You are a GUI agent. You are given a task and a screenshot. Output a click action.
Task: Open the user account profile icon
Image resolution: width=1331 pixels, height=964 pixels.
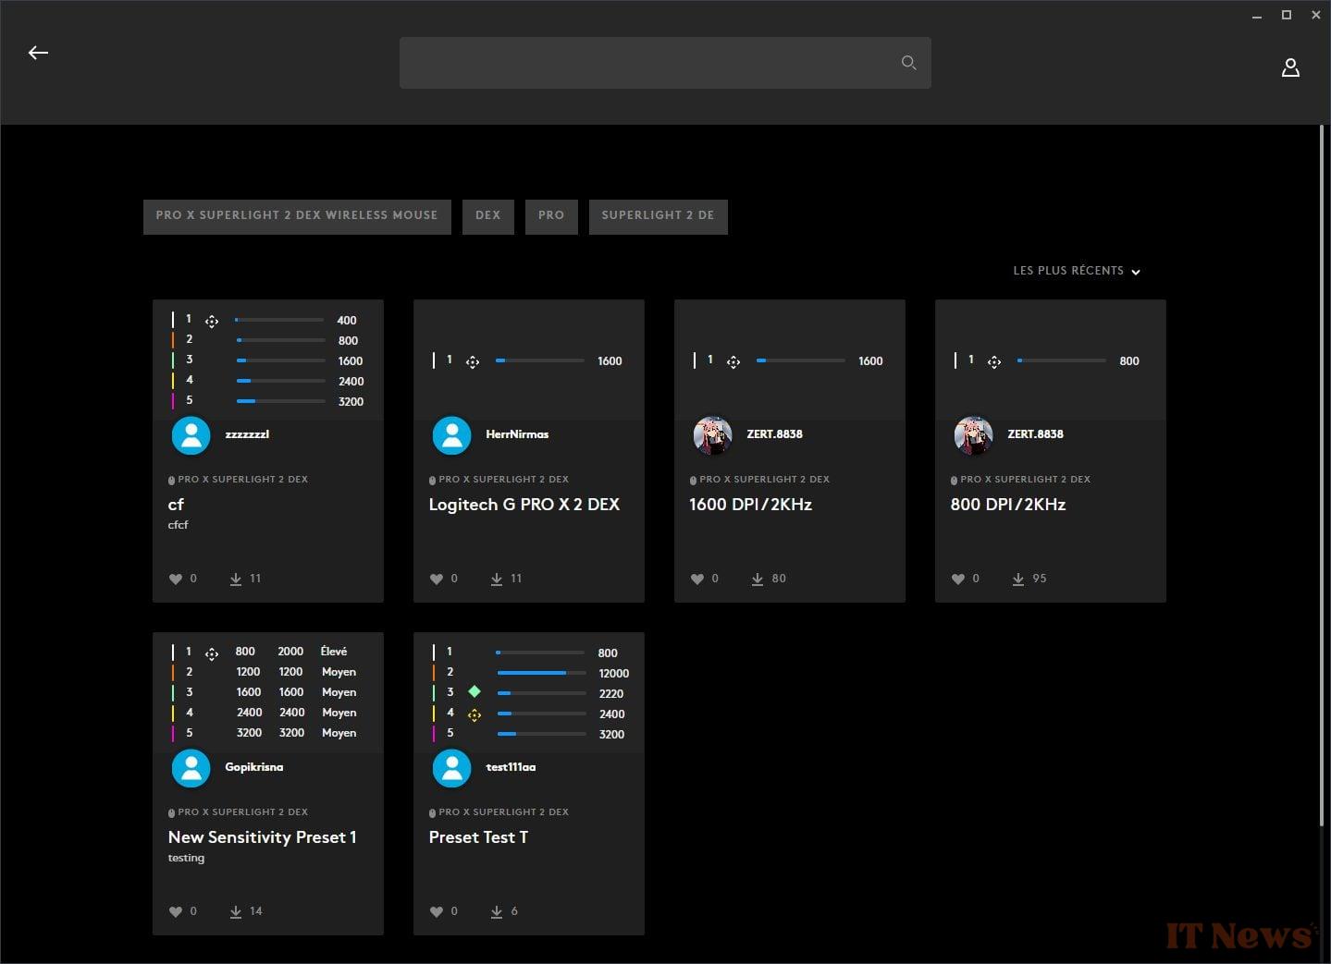(x=1290, y=67)
